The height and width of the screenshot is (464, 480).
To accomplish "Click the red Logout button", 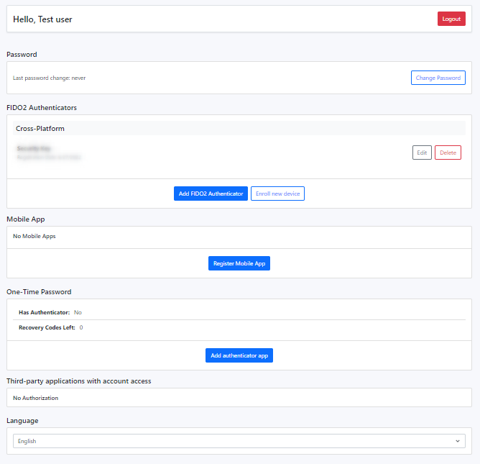I will [451, 19].
